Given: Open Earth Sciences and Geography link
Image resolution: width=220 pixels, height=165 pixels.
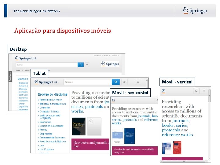Looking at the screenshot, I should (x=50, y=117).
